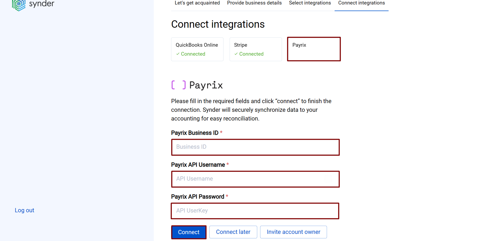Click the green checkmark beside Stripe
The height and width of the screenshot is (241, 491).
pyautogui.click(x=236, y=54)
